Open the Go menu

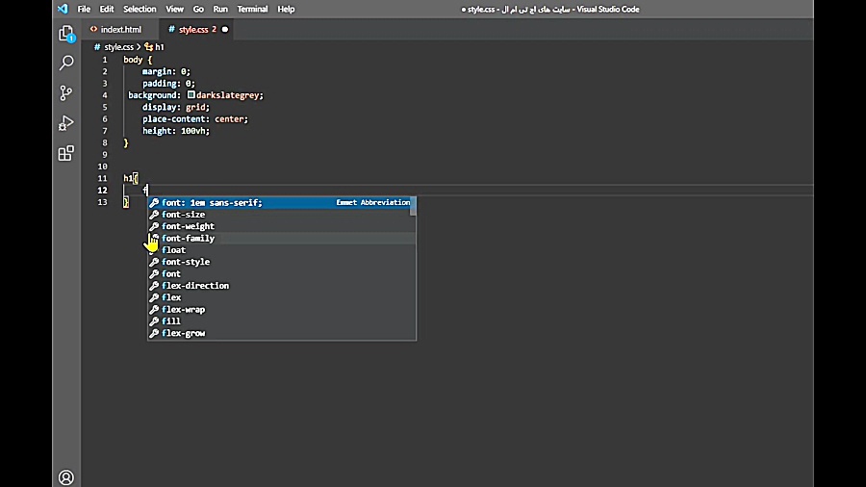(x=198, y=9)
